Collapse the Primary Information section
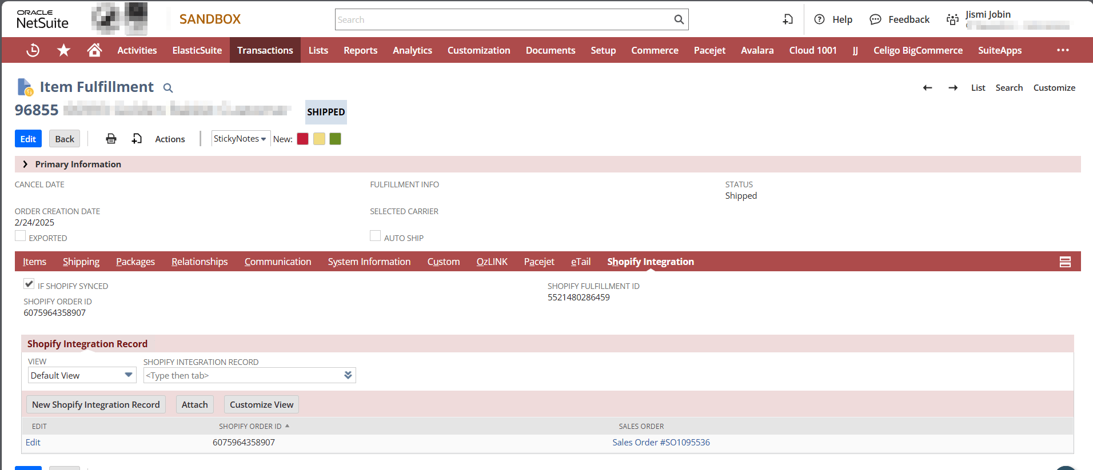The height and width of the screenshot is (470, 1093). point(25,164)
